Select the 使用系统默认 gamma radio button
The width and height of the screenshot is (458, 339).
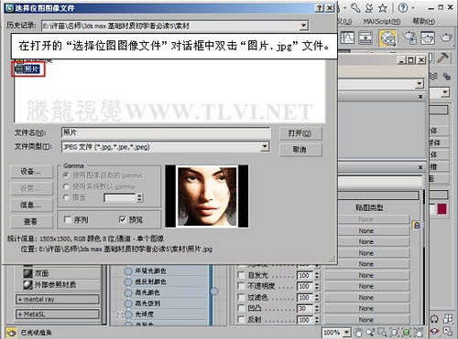point(66,186)
